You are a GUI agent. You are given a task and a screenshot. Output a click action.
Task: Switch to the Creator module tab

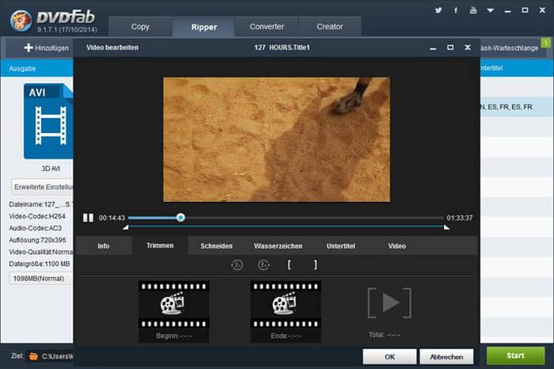click(330, 26)
